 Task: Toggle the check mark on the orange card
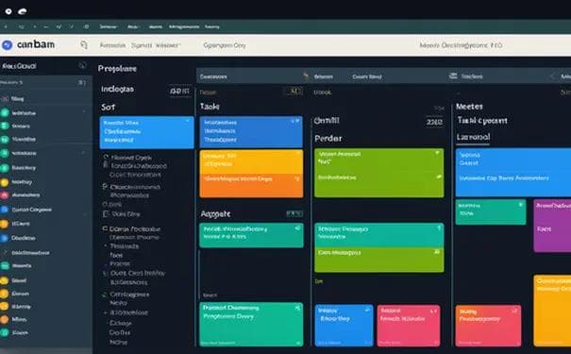[296, 178]
